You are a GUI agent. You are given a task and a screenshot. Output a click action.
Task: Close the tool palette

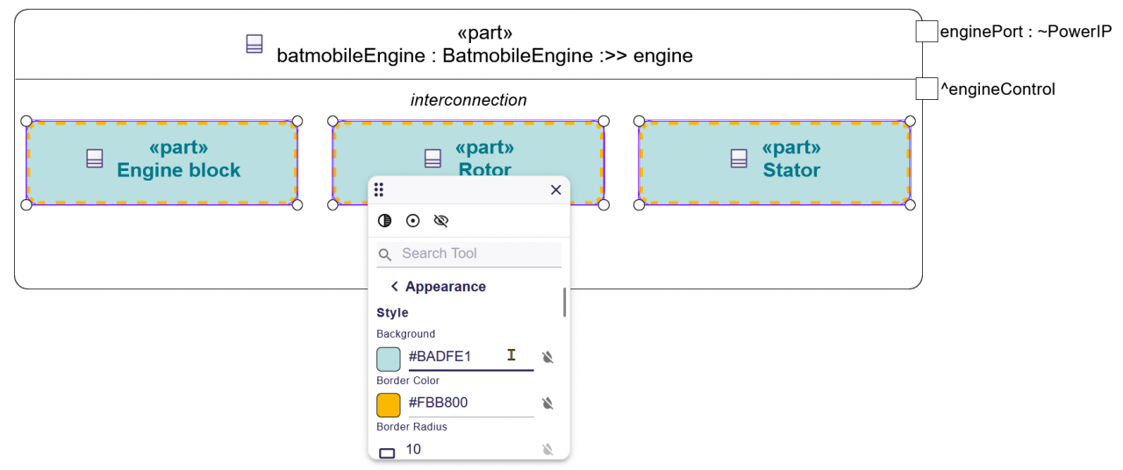coord(555,190)
